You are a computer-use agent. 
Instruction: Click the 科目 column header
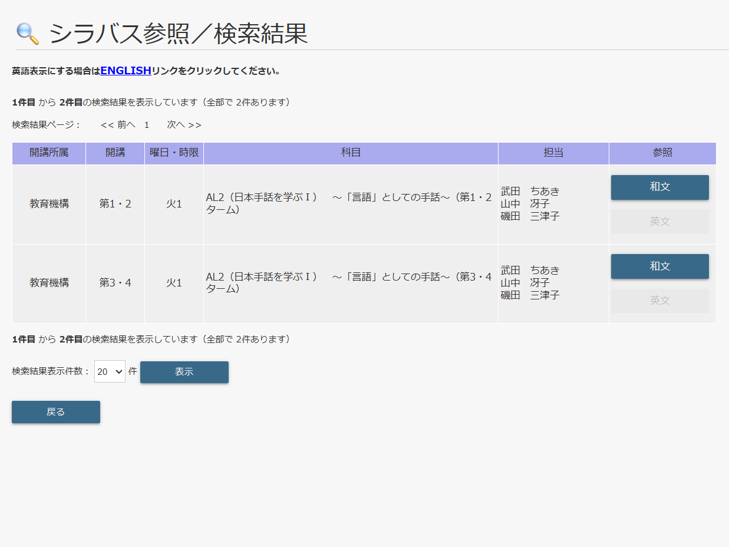click(351, 153)
